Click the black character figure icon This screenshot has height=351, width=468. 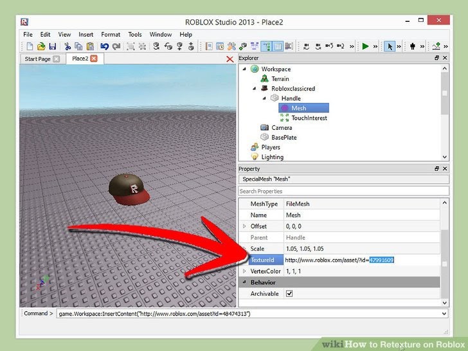413,46
